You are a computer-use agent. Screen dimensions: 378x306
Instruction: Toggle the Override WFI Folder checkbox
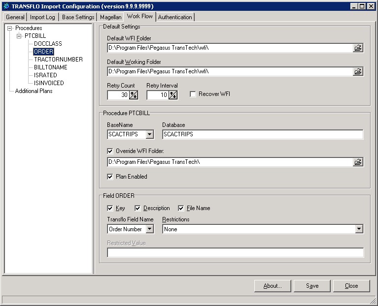110,151
